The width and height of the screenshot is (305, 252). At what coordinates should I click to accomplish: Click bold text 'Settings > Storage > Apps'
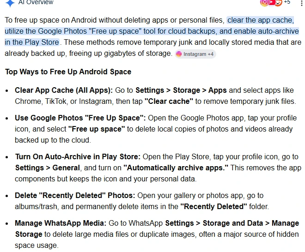click(x=181, y=90)
